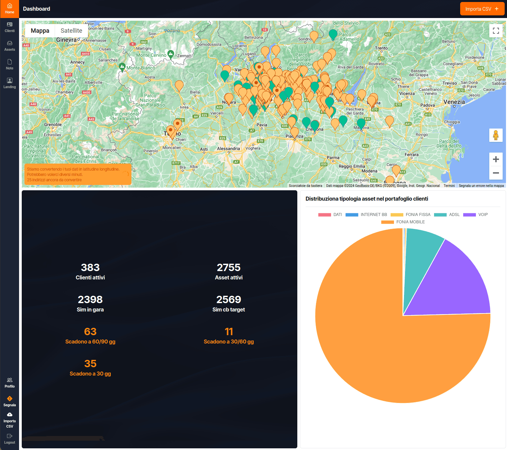Log out using the Logout icon
The height and width of the screenshot is (450, 507).
tap(9, 436)
